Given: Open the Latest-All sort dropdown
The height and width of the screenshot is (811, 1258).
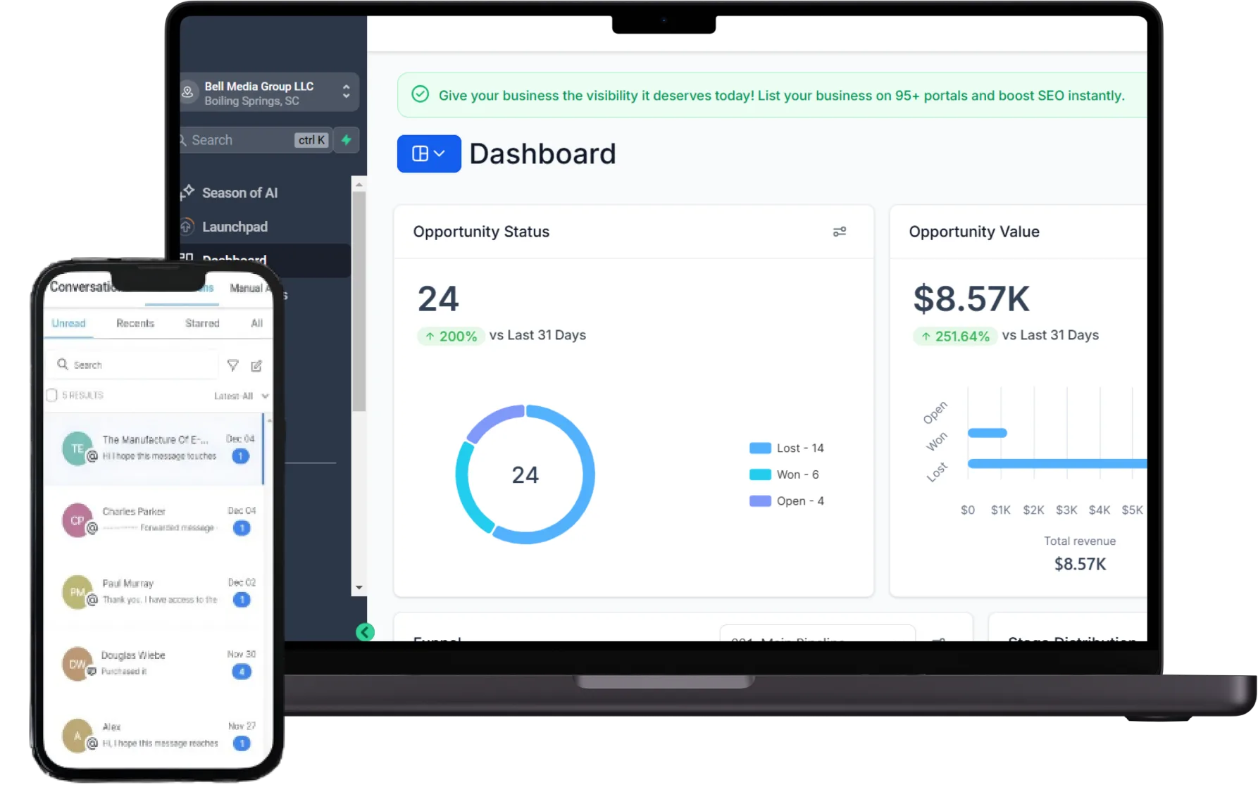Looking at the screenshot, I should coord(241,396).
